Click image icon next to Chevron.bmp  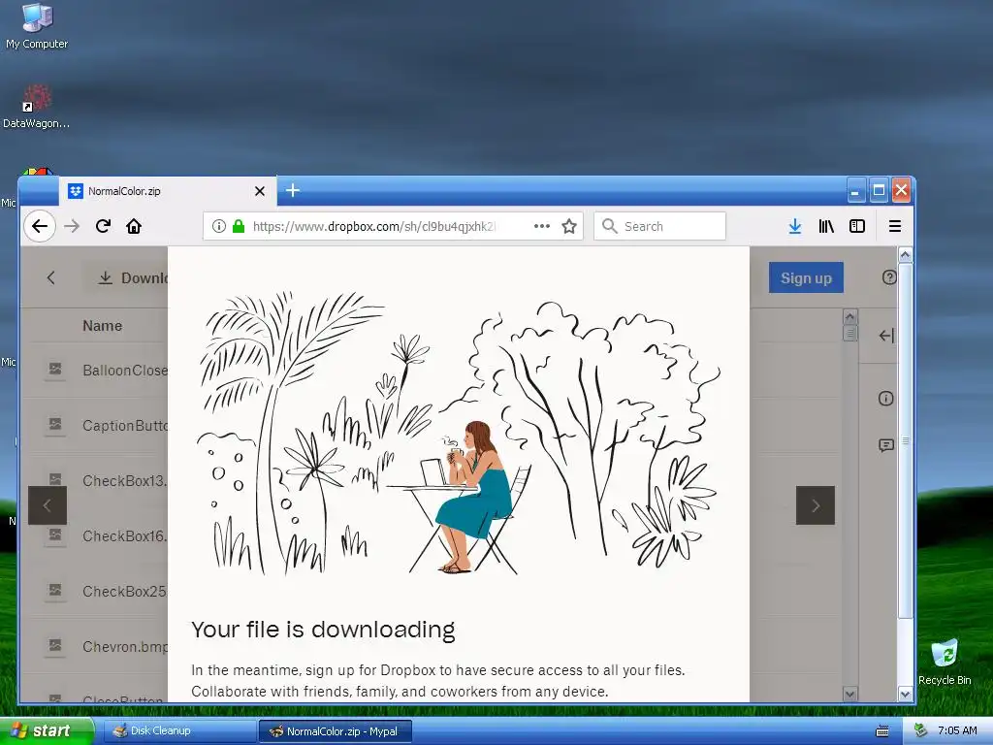click(55, 645)
